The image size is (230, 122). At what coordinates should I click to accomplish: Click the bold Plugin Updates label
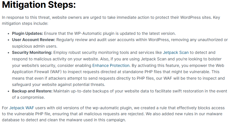27,33
